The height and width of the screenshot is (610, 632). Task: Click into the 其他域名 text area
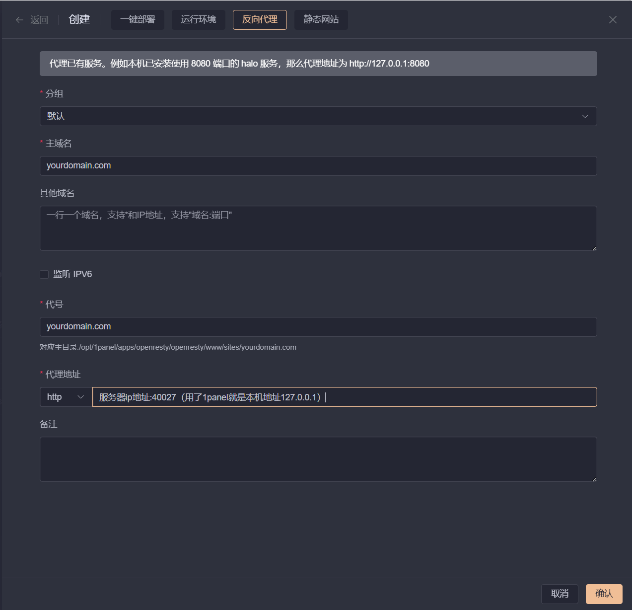click(x=318, y=229)
